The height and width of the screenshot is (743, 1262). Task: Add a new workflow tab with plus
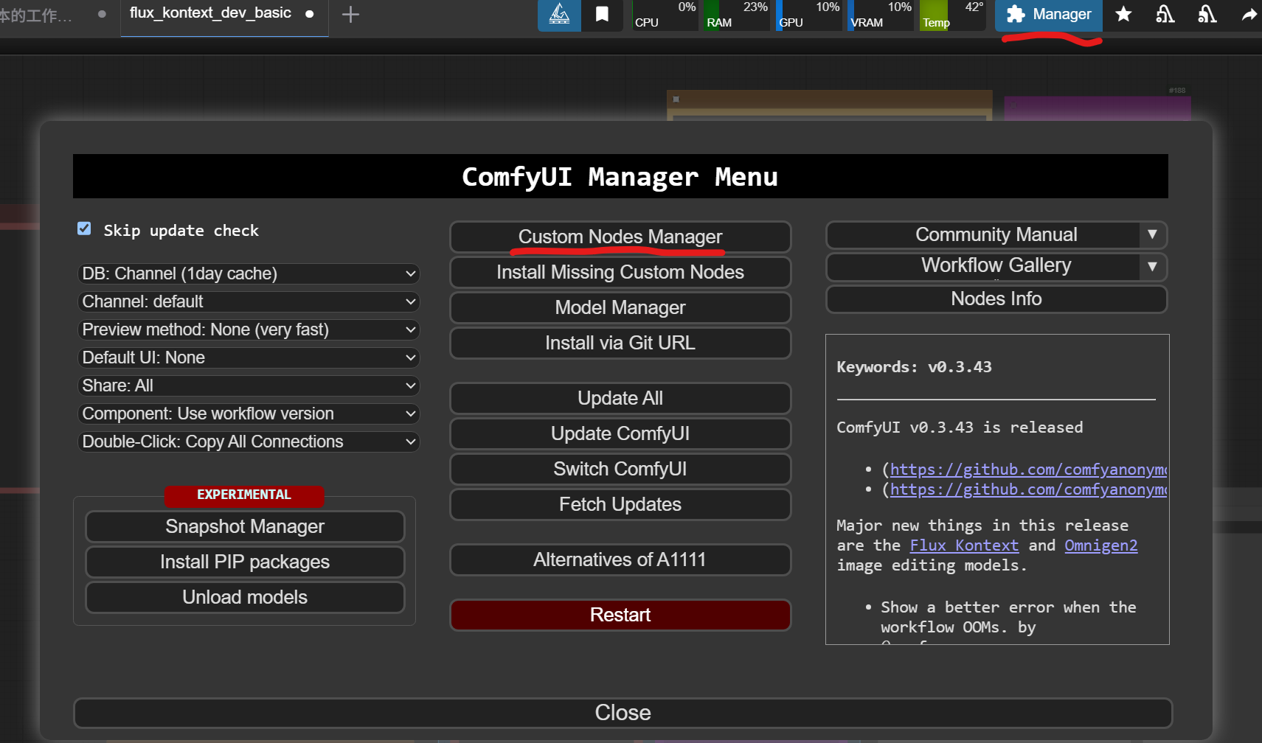click(350, 14)
